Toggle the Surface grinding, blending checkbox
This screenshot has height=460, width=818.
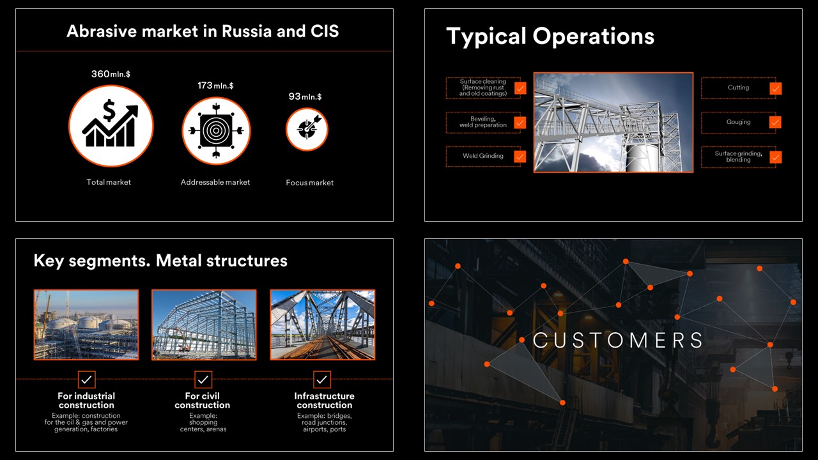click(776, 157)
